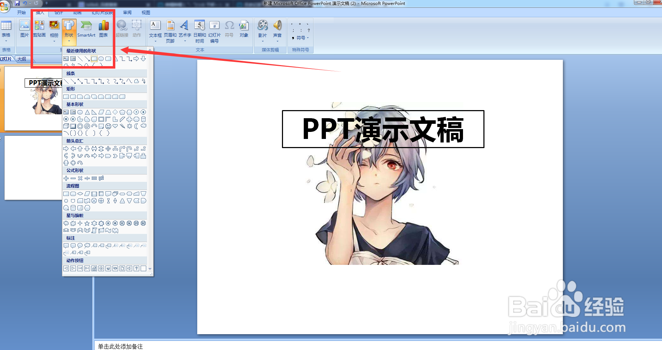
Task: Select the sun shape in basic shapes
Action: pos(129,126)
